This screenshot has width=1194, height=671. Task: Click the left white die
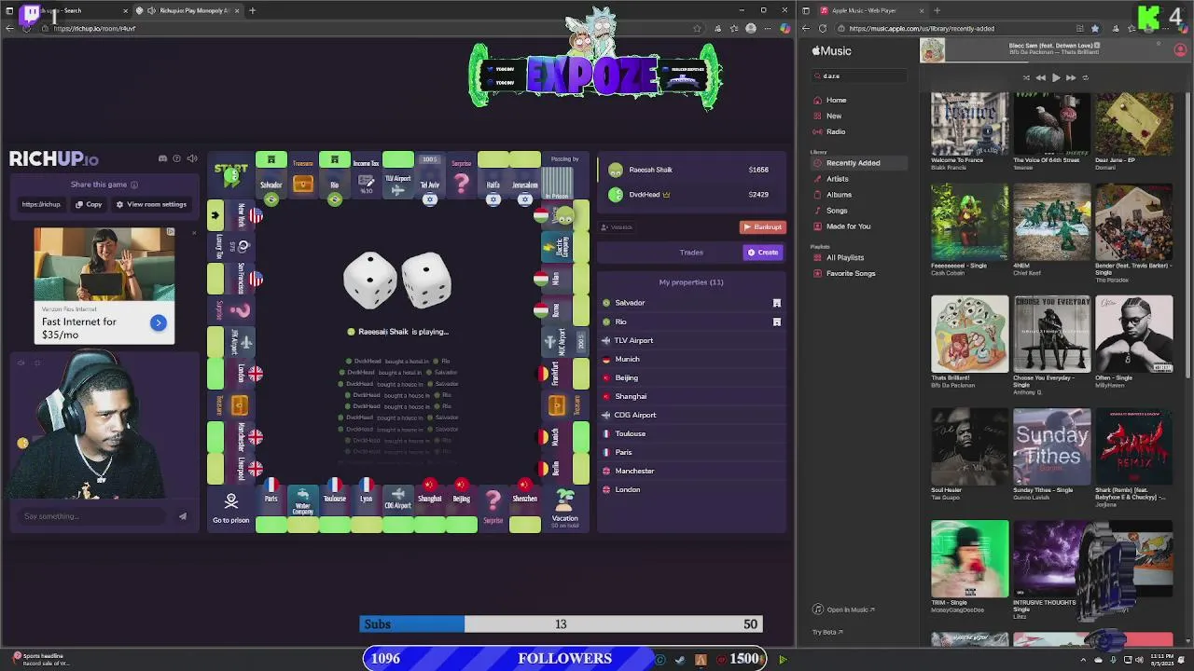[x=369, y=281]
